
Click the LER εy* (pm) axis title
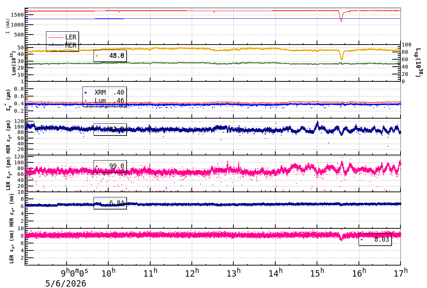click(x=8, y=173)
